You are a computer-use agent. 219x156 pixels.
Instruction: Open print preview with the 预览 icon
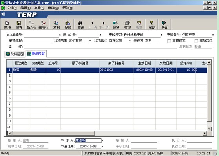116,25
